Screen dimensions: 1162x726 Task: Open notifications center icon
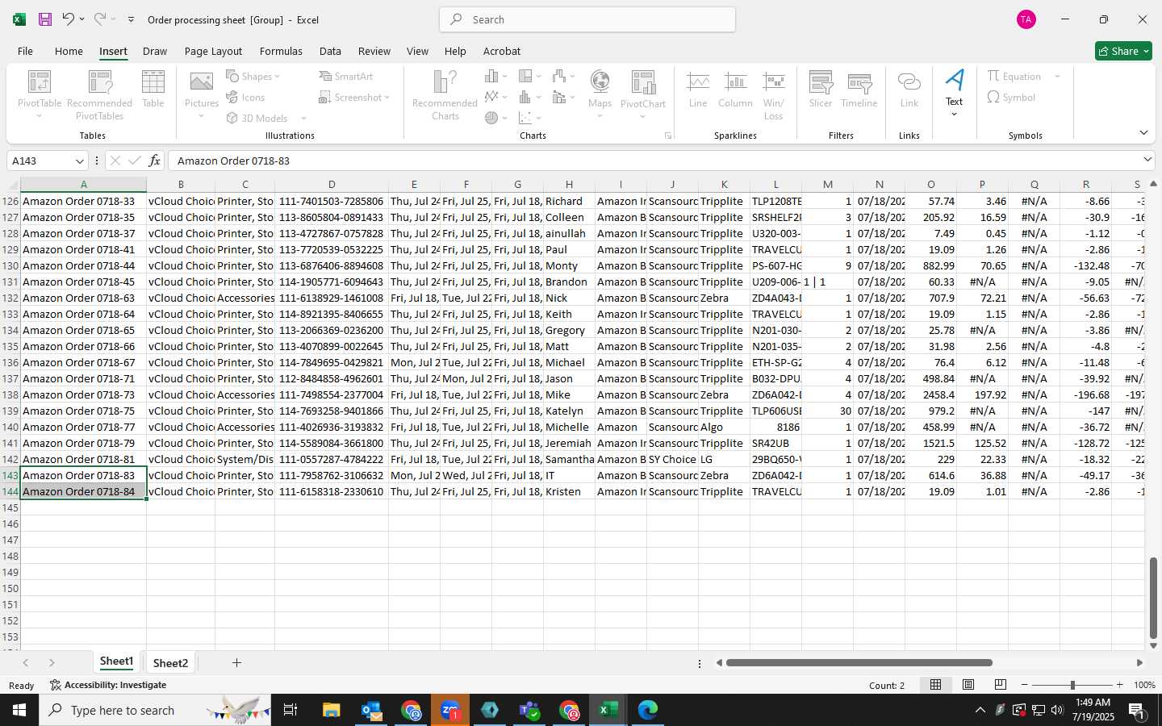tap(1136, 710)
